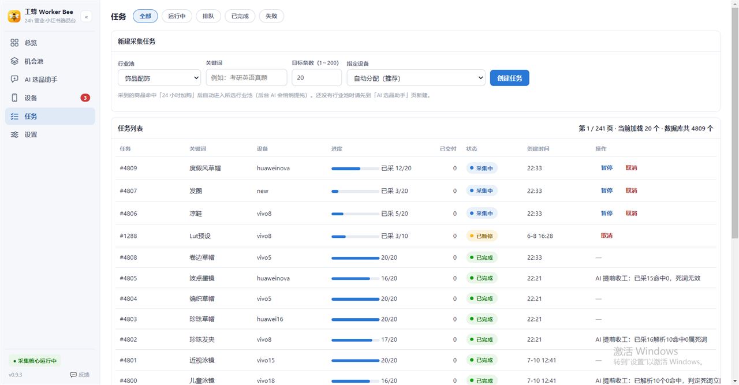Filter tasks by 失败
The width and height of the screenshot is (739, 385).
click(x=271, y=16)
